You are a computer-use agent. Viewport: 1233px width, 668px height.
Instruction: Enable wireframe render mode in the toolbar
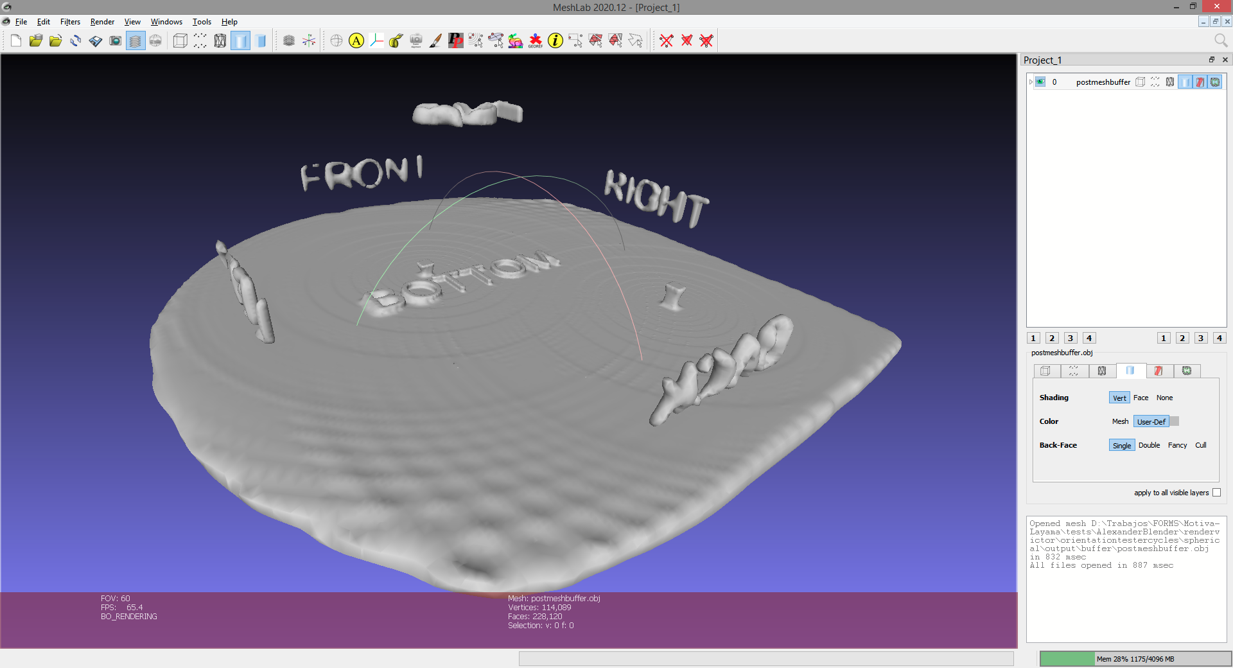click(x=220, y=40)
